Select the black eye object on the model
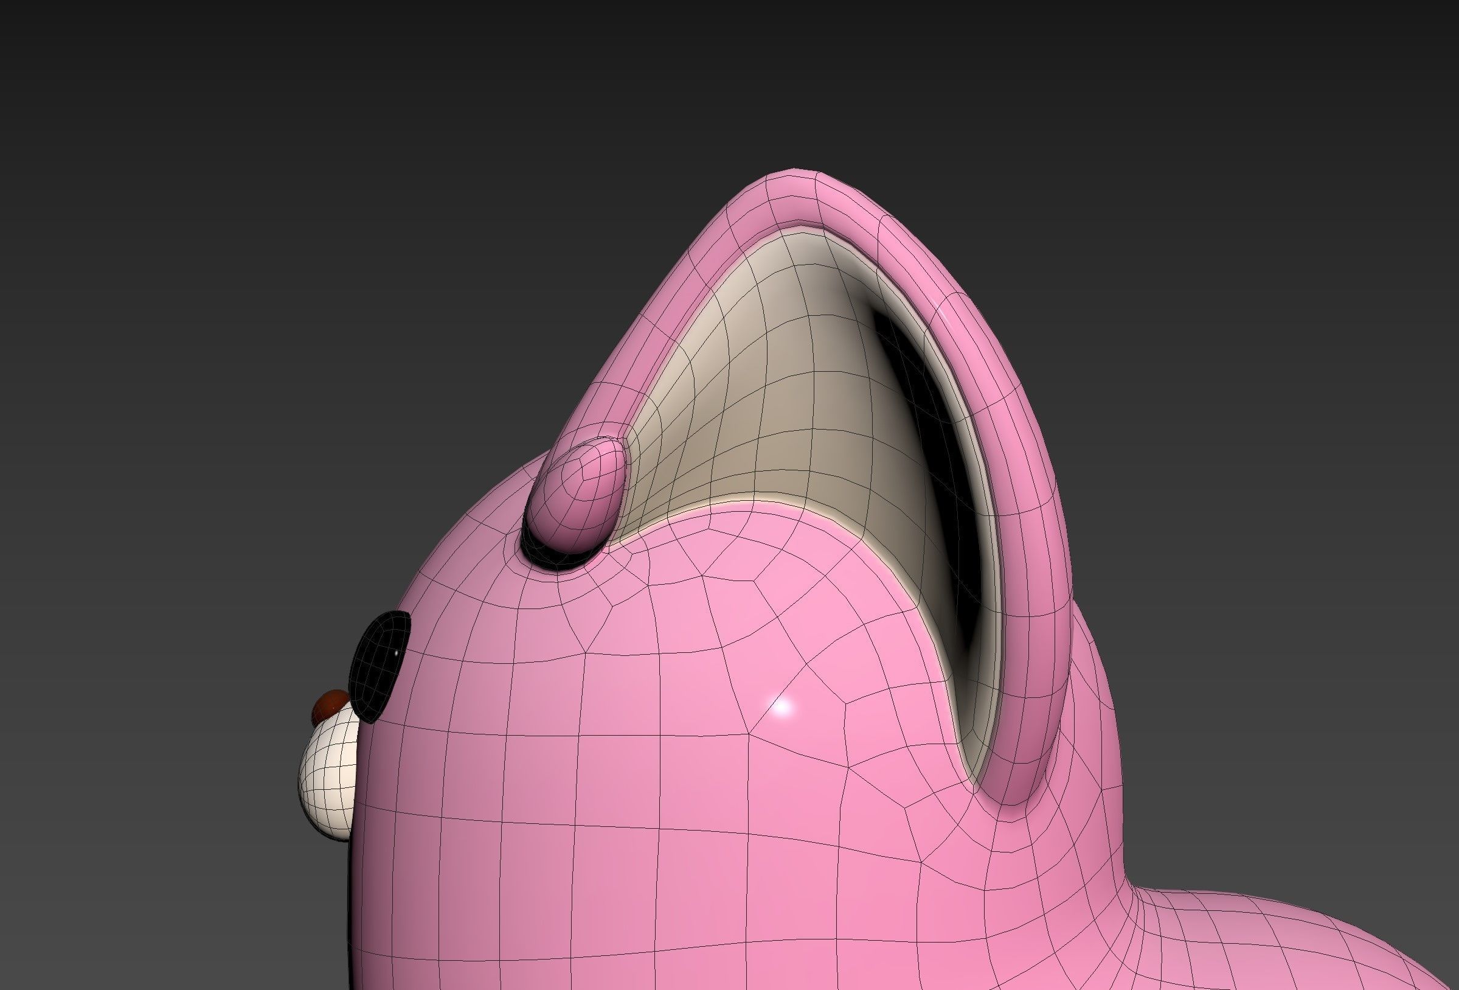 pos(379,666)
